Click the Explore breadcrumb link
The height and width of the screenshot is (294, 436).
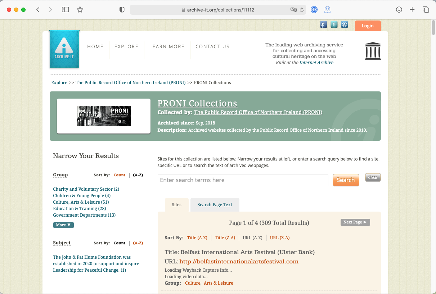click(x=59, y=83)
